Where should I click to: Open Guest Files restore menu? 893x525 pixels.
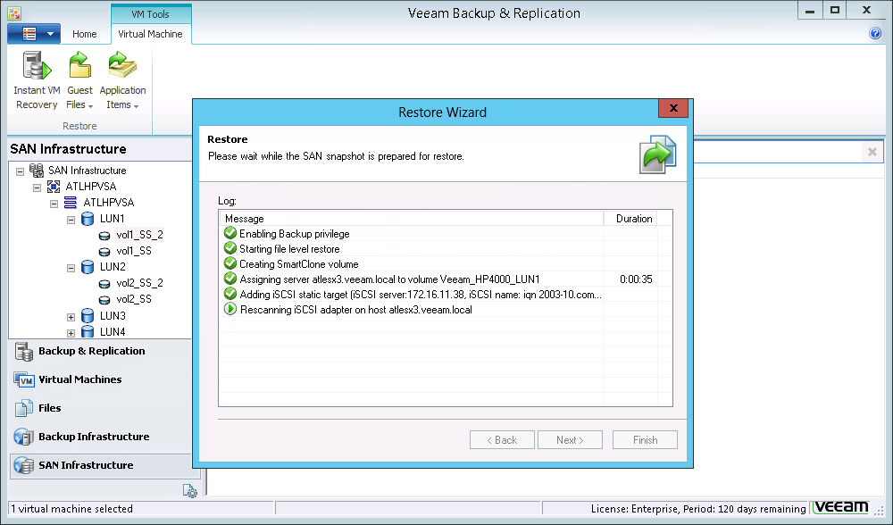pos(79,79)
